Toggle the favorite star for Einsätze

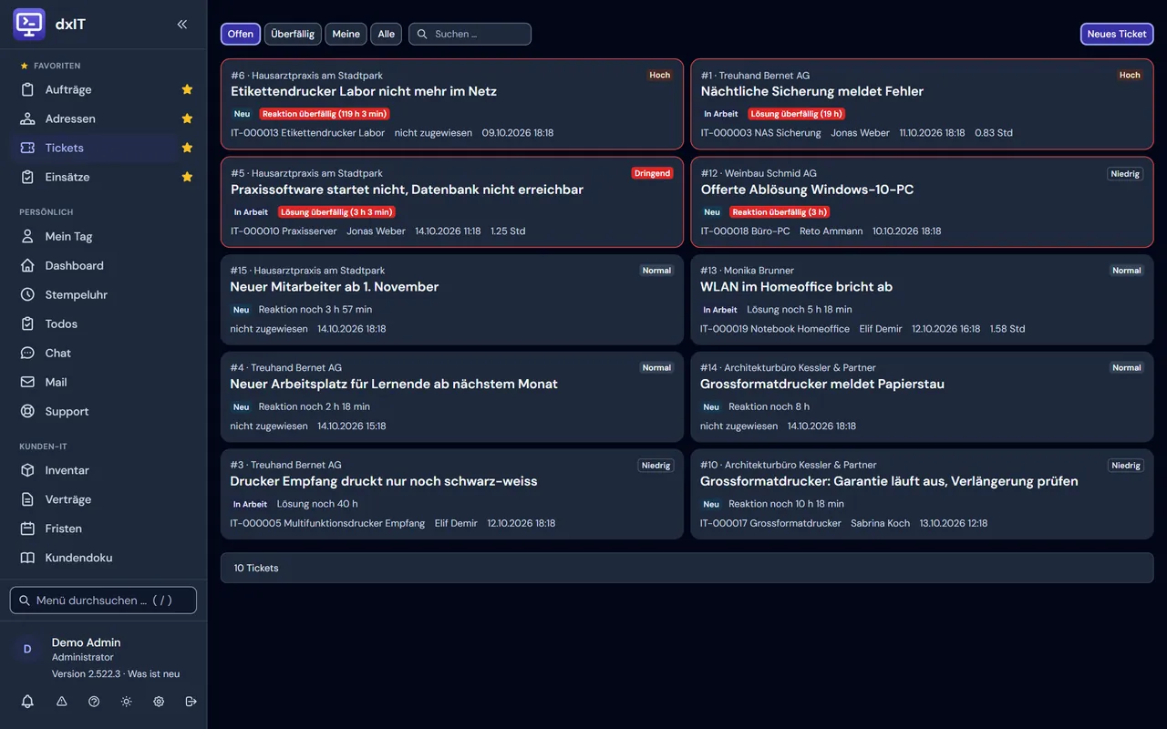187,177
